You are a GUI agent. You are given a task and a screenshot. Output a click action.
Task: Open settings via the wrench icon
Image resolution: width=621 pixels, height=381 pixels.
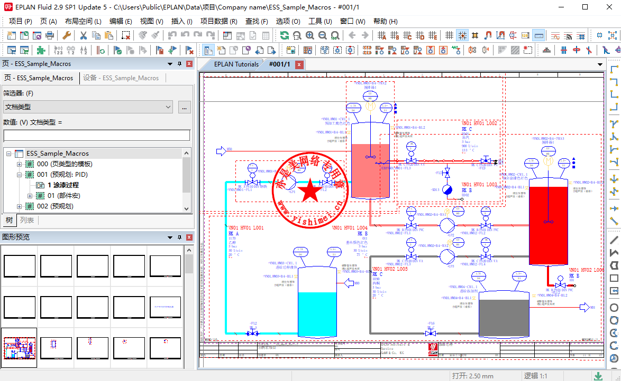click(x=67, y=35)
